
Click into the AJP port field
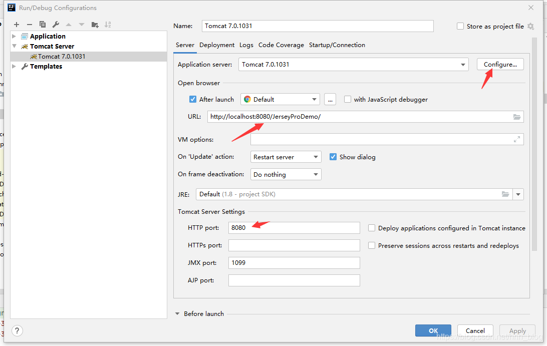pyautogui.click(x=294, y=280)
